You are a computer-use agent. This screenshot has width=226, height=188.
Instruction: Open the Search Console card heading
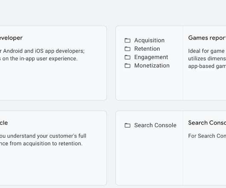tap(207, 123)
